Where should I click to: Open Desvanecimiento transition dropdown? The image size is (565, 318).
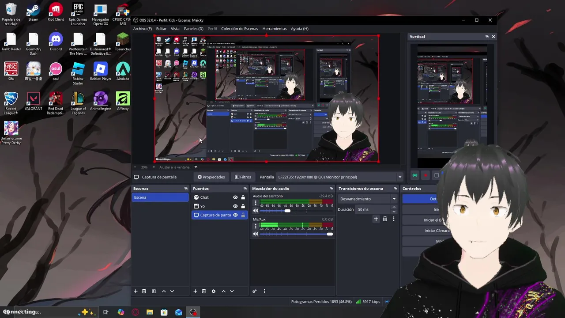(x=367, y=199)
